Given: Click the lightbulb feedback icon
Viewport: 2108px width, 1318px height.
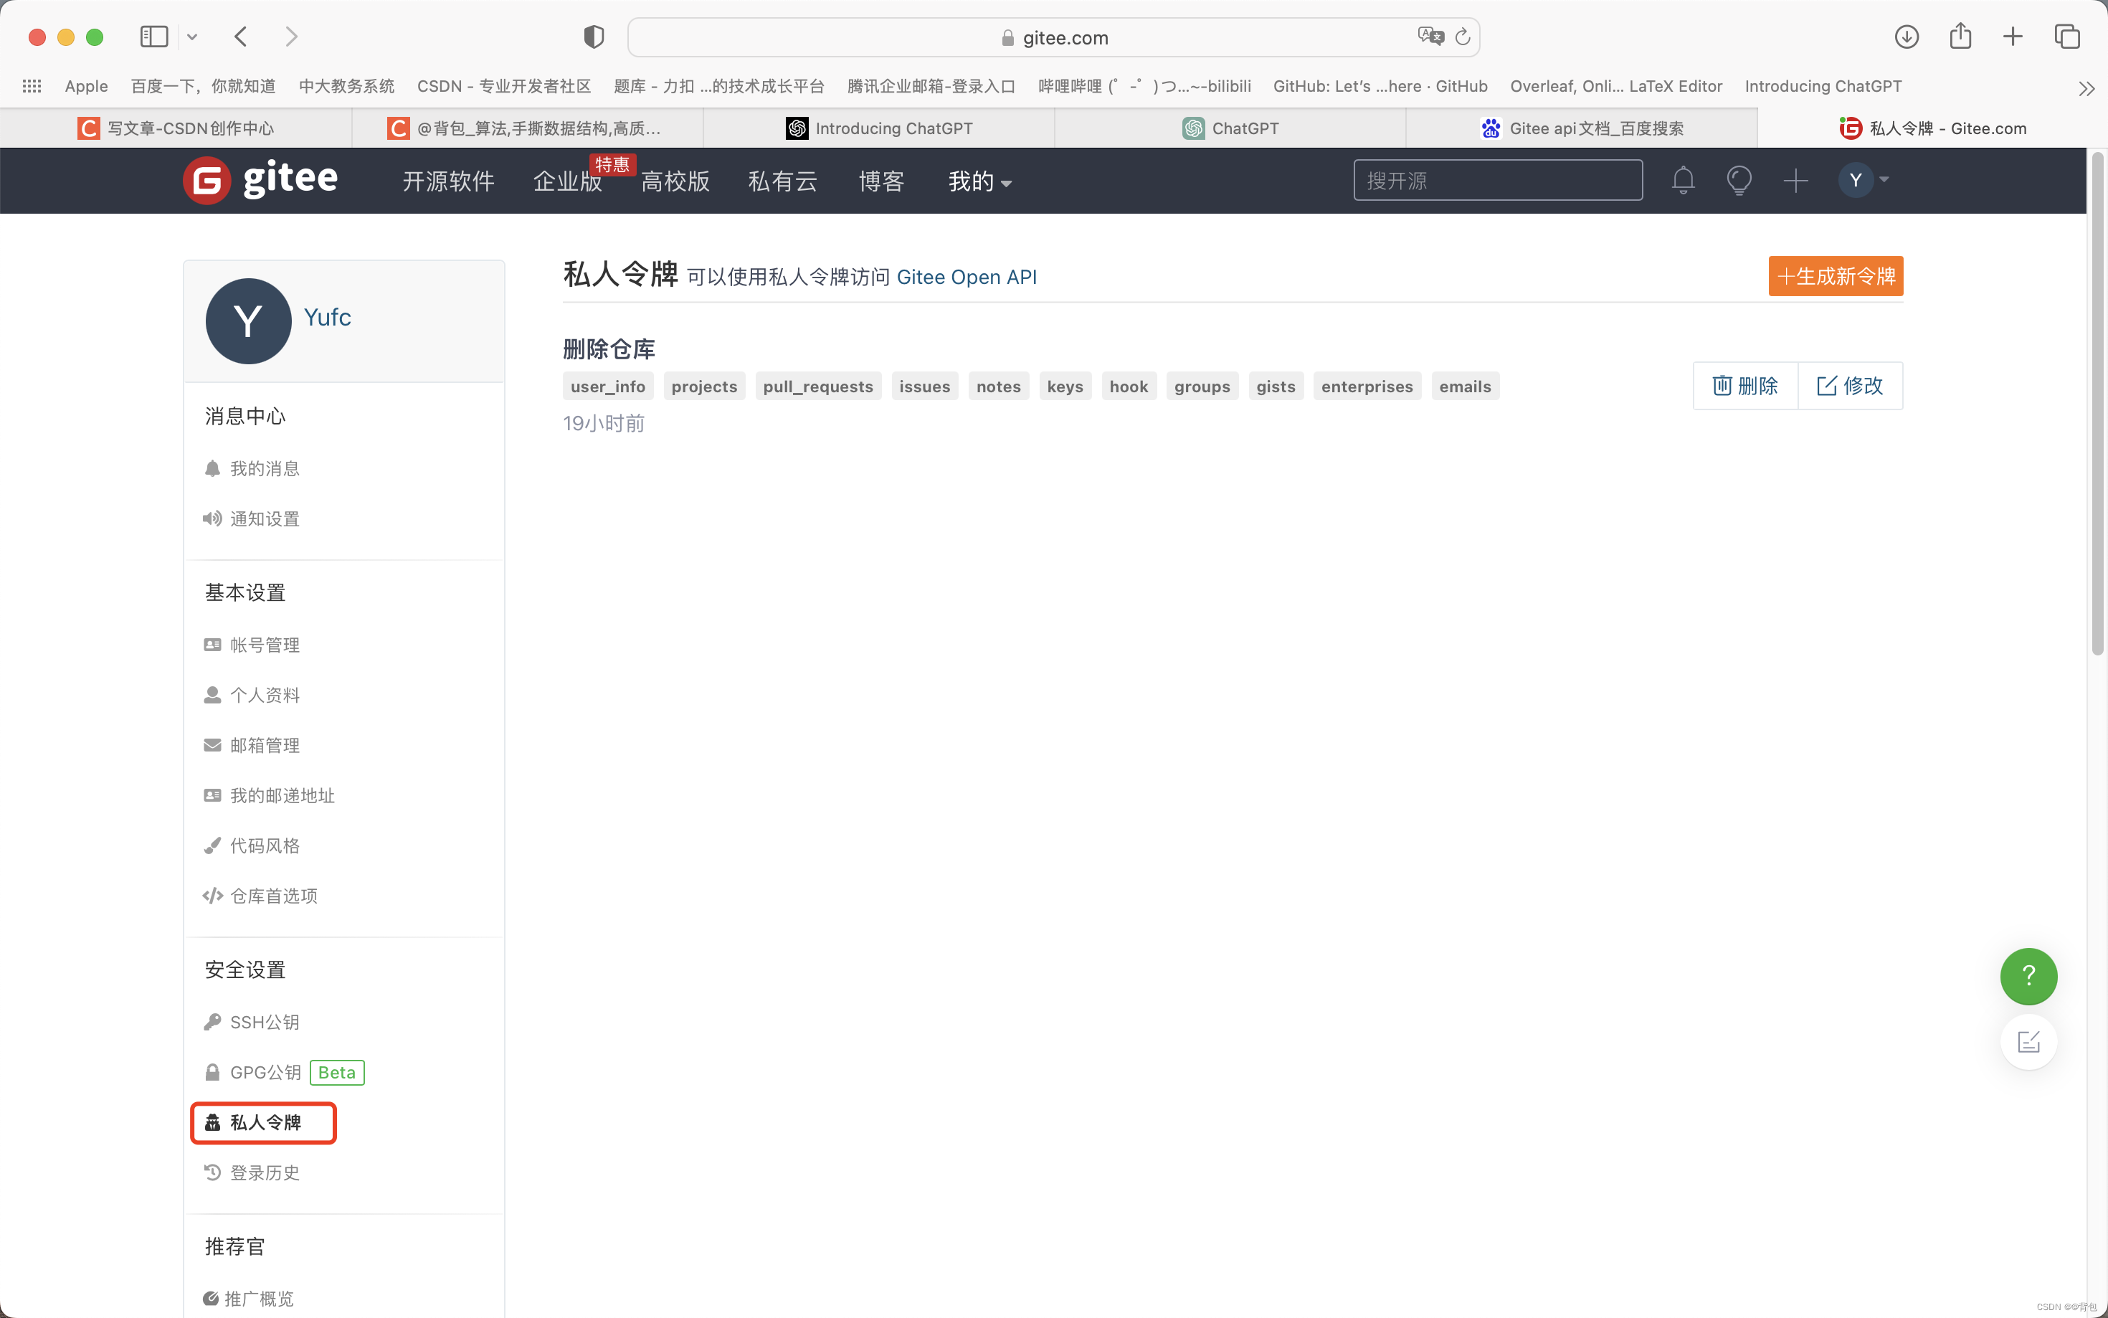Looking at the screenshot, I should point(1739,181).
